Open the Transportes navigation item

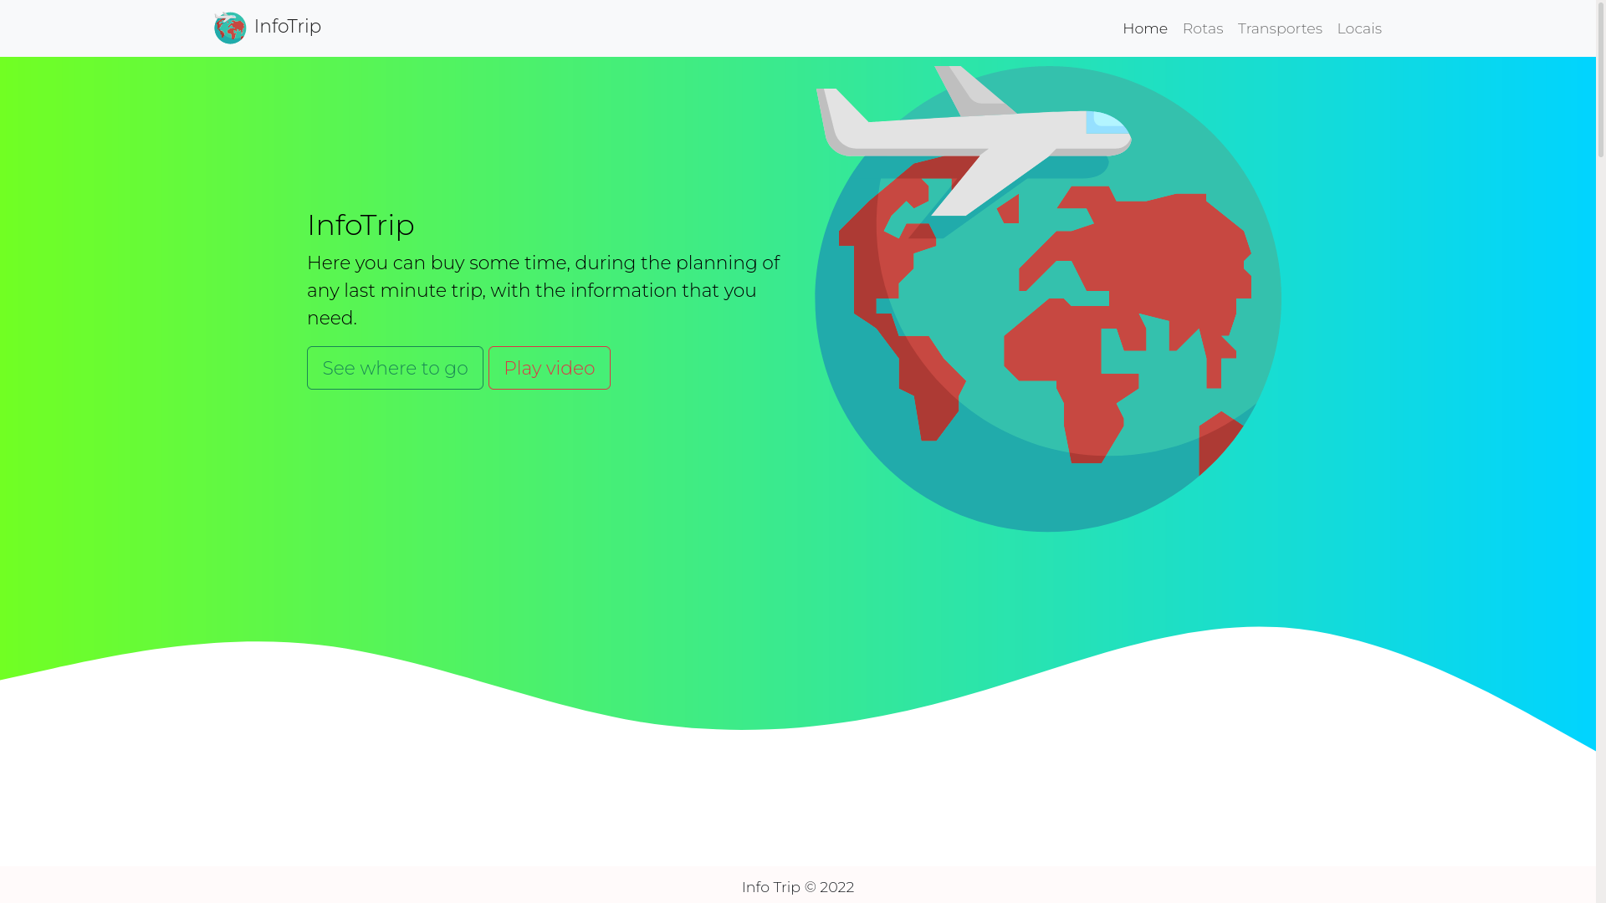[x=1279, y=28]
